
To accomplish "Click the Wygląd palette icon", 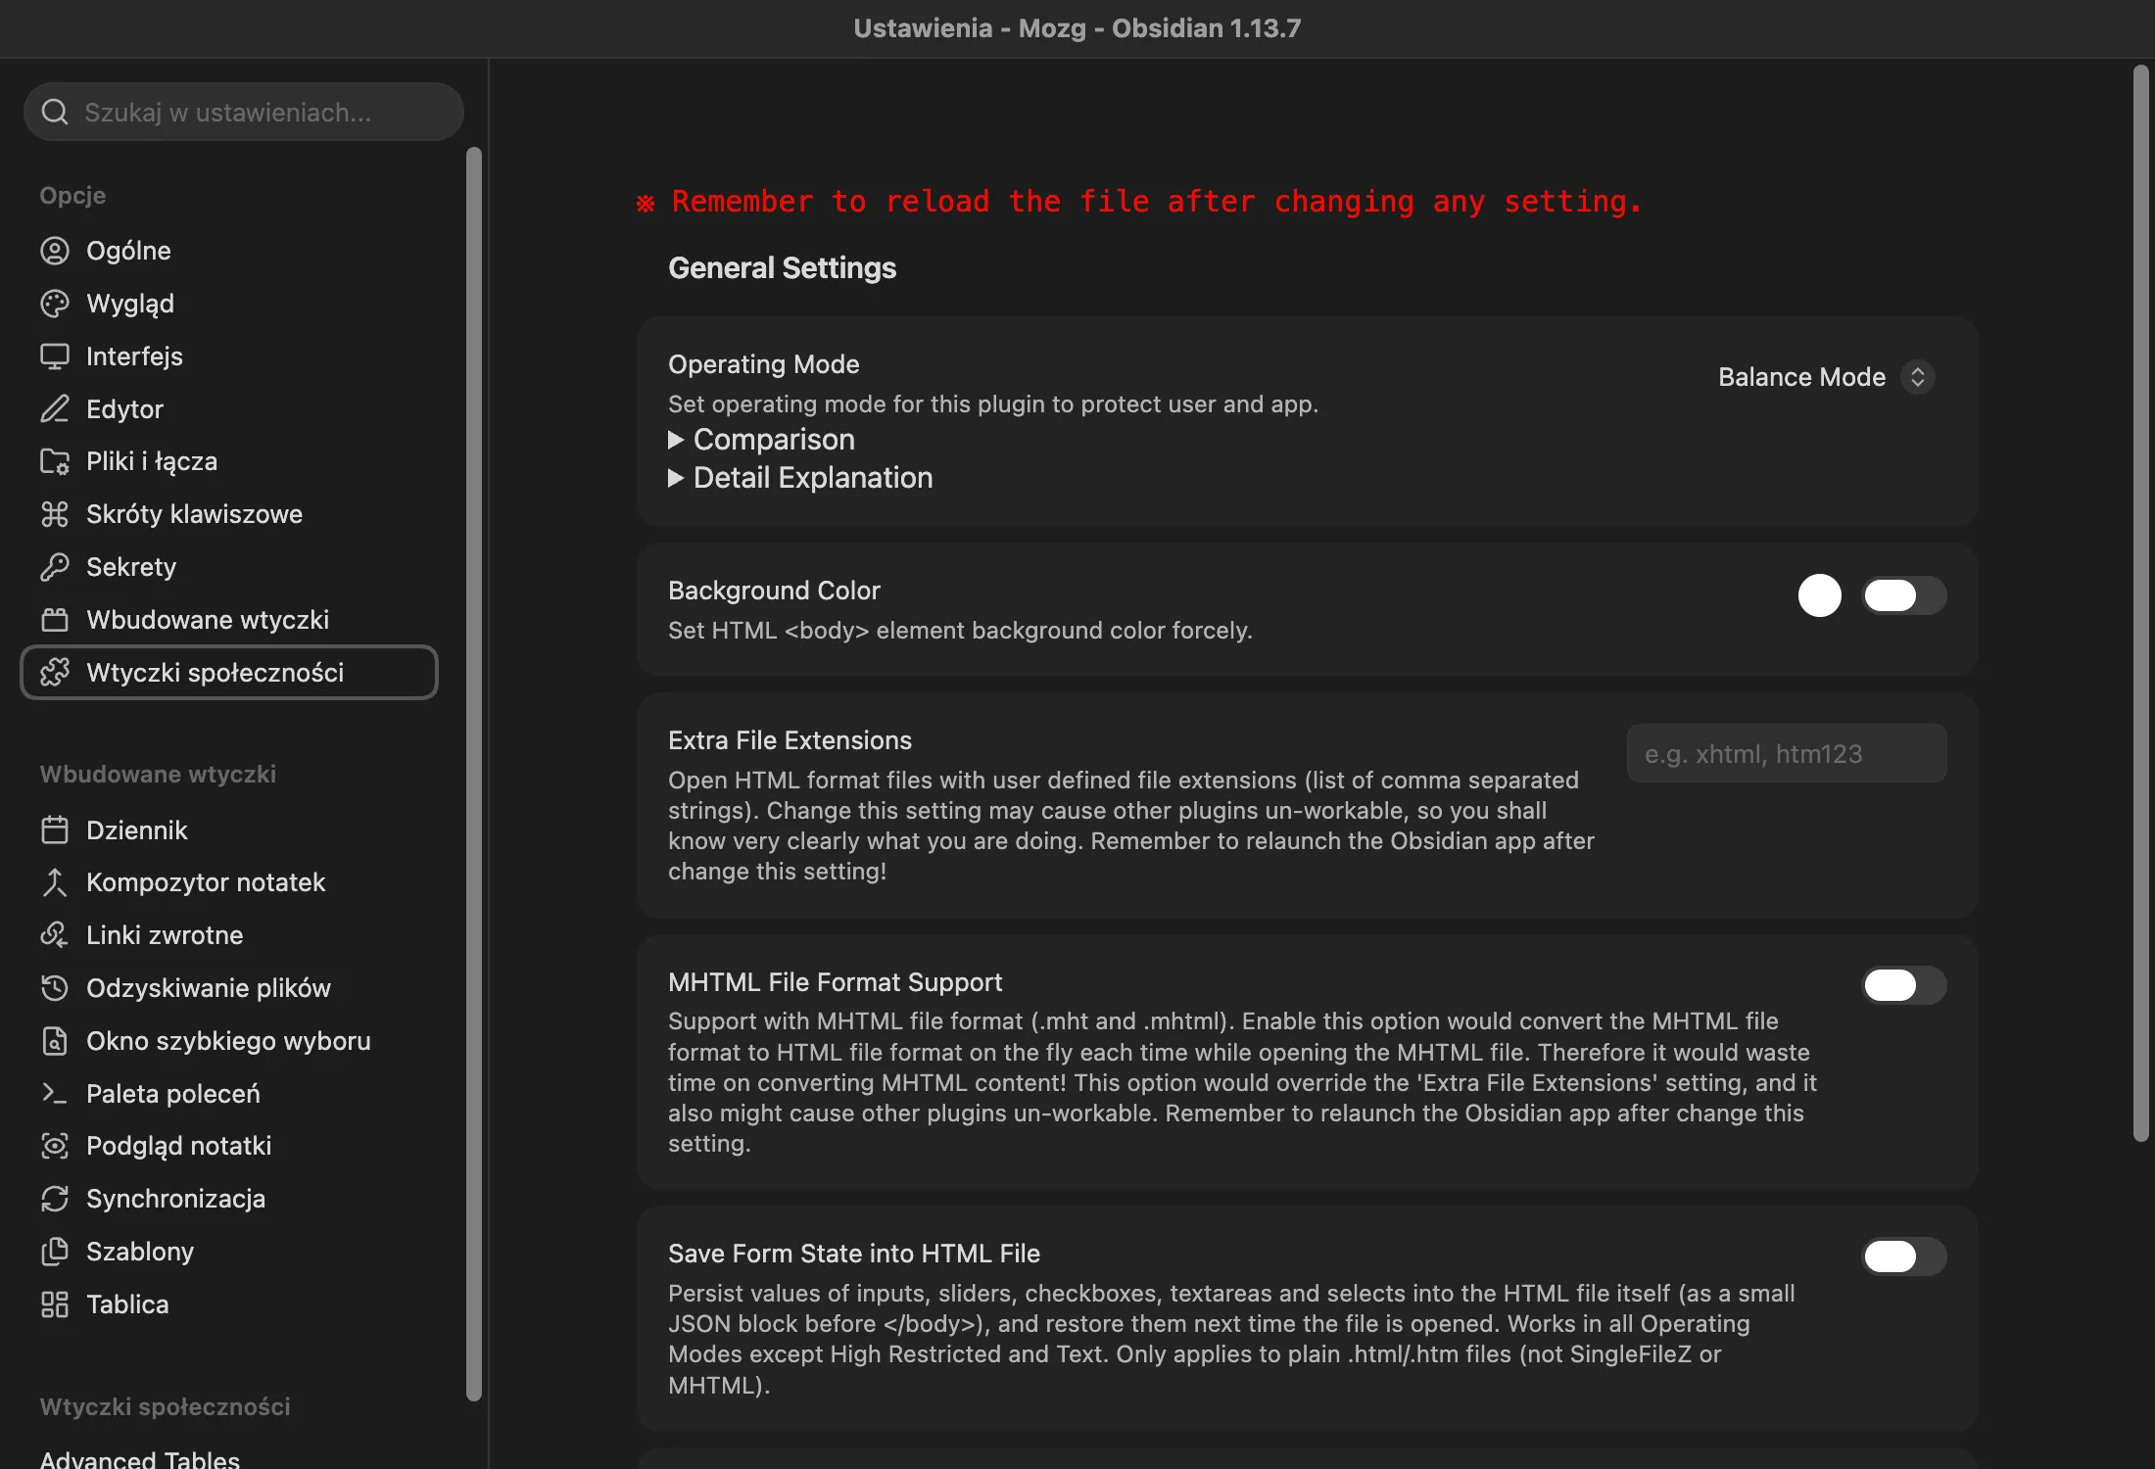I will 55,304.
